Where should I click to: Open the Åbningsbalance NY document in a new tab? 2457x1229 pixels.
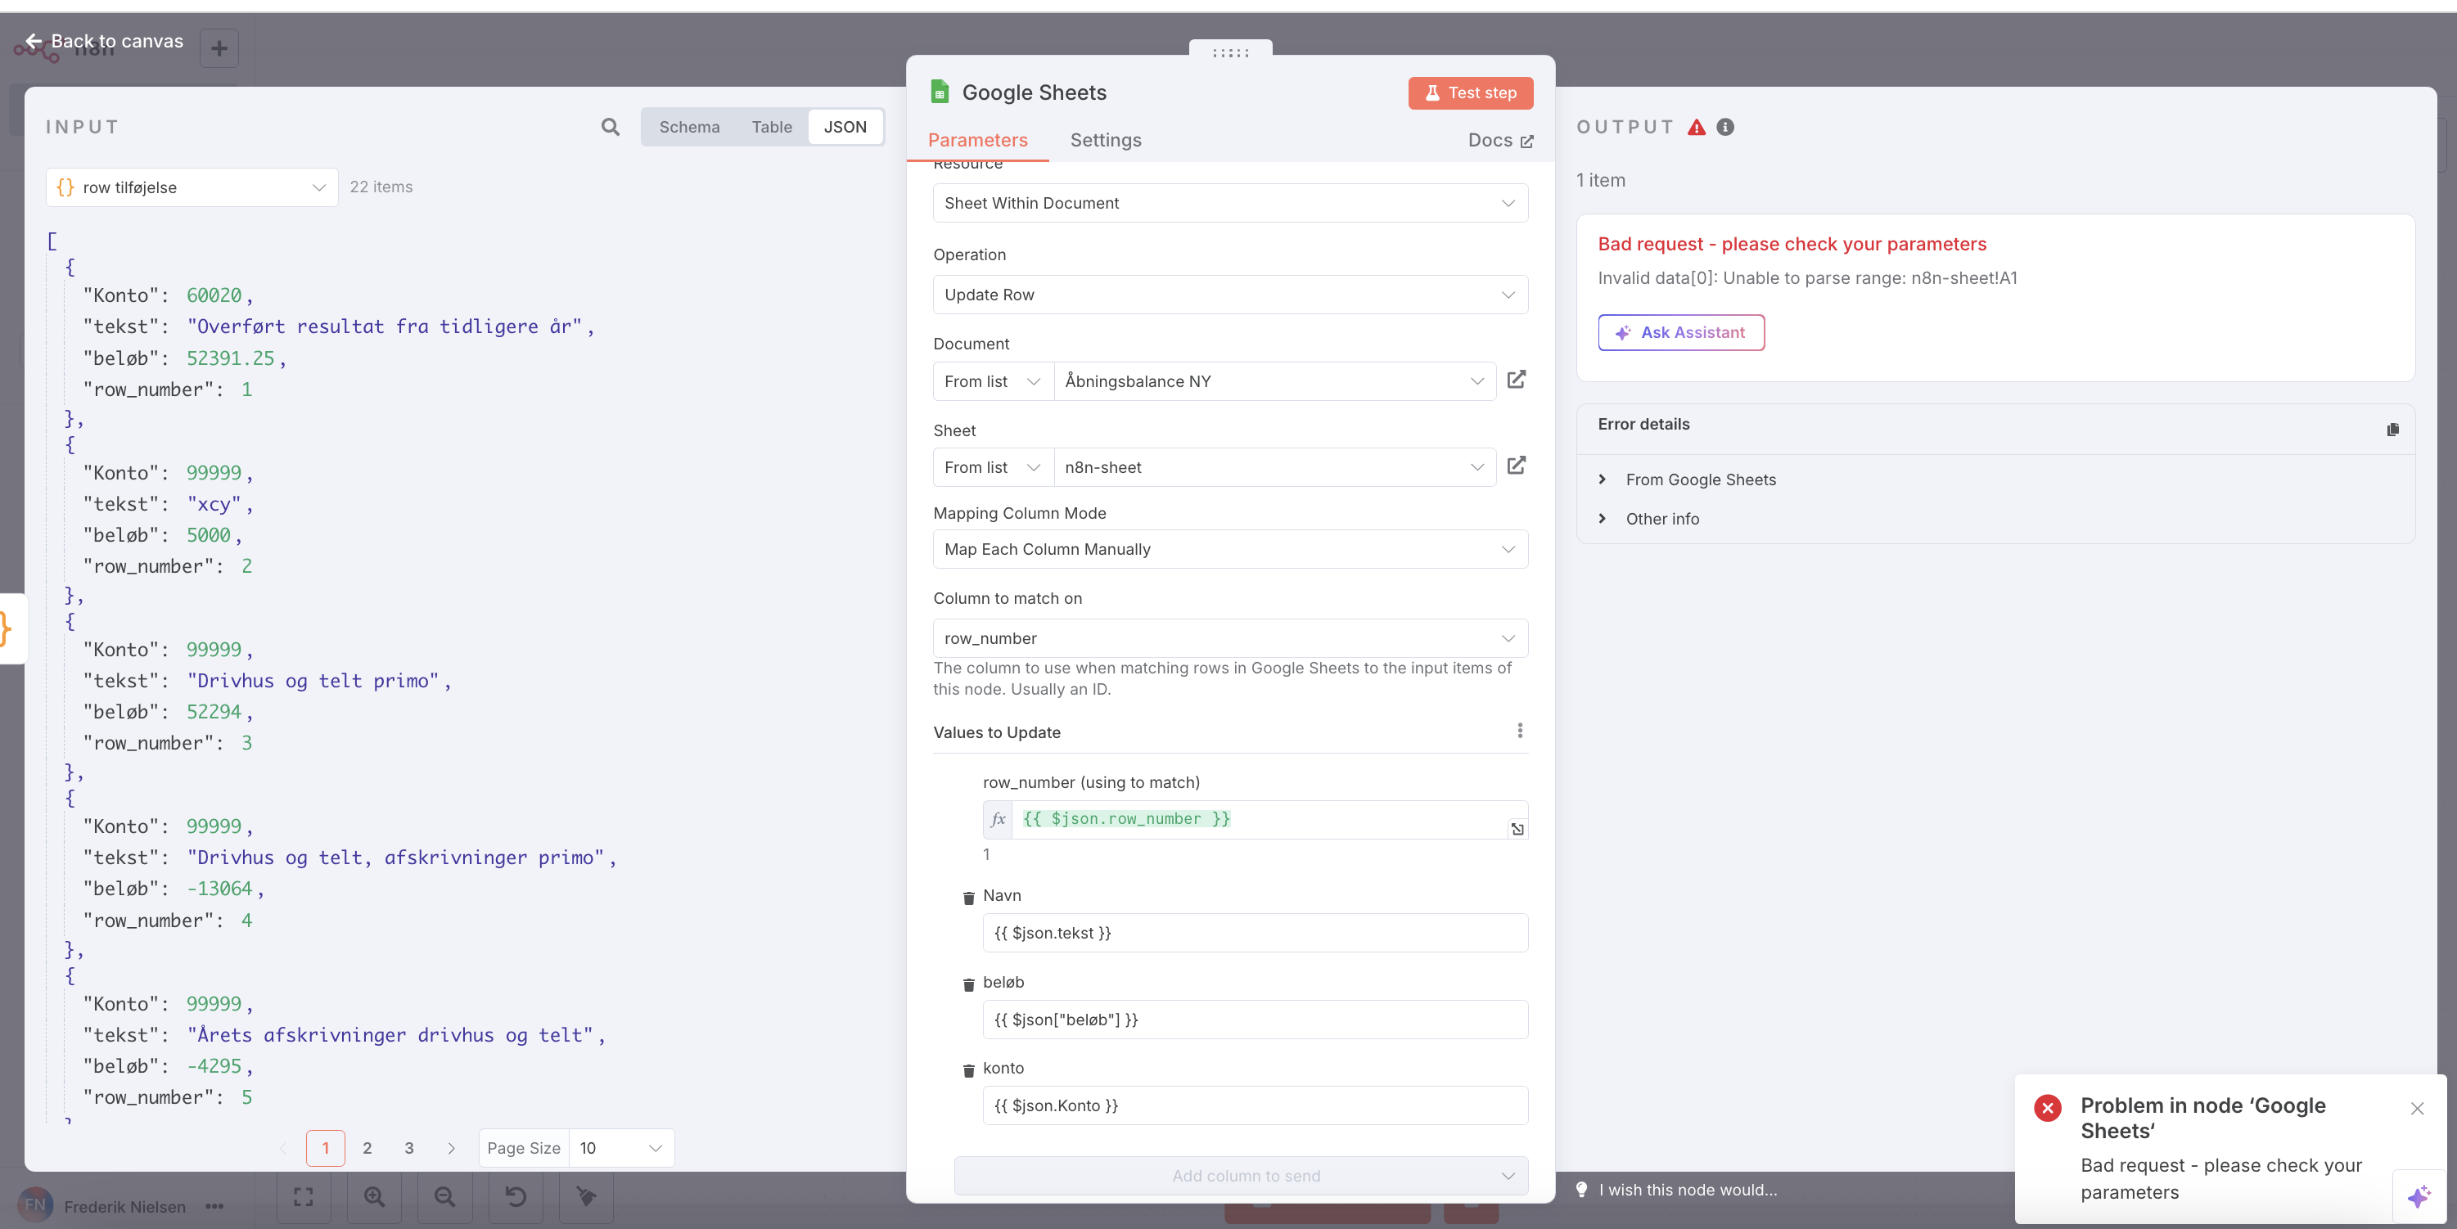click(1517, 380)
